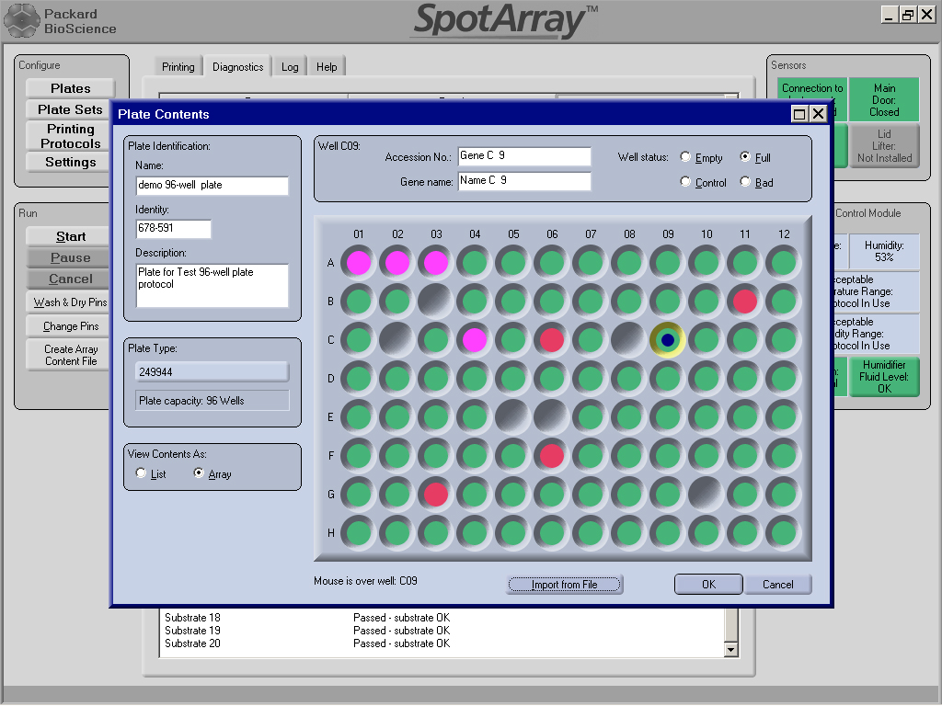Close the Plate Contents dialog
This screenshot has height=706, width=942.
(818, 114)
